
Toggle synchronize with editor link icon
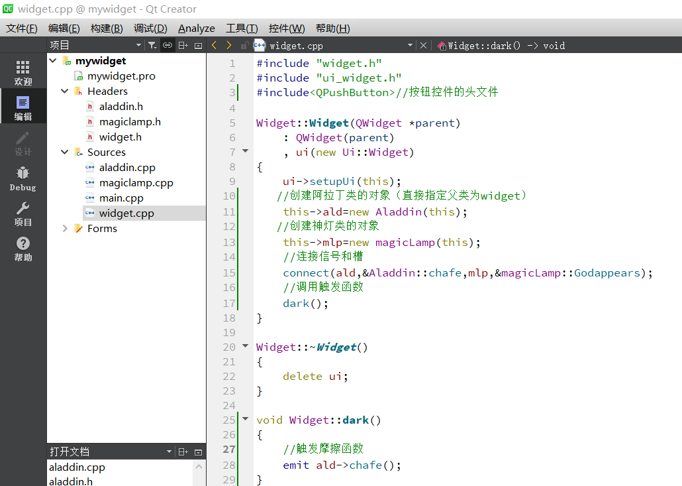point(168,45)
